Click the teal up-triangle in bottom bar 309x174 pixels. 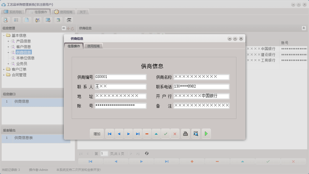(x=243, y=161)
